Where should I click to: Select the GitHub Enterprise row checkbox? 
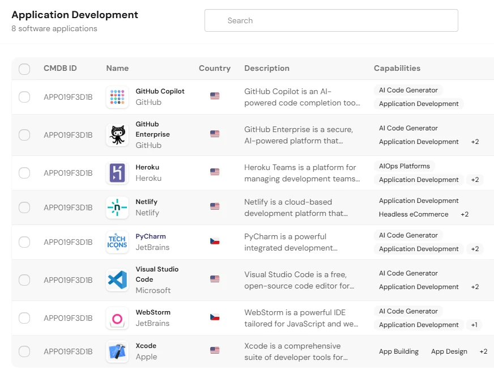(24, 135)
